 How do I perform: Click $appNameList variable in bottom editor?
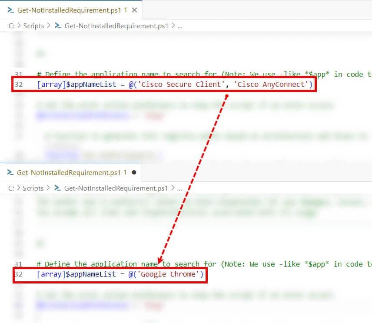[91, 274]
